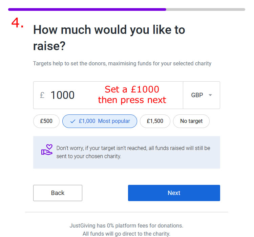The image size is (254, 237).
Task: Click the grey remaining progress bar segment
Action: 206,9
